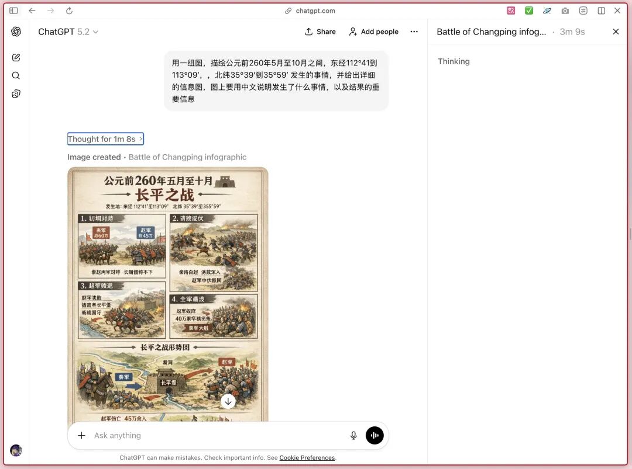Open a new chat with the compose icon

coord(16,57)
